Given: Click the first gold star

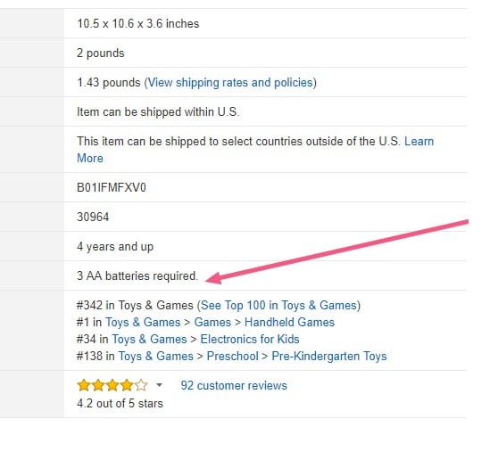Looking at the screenshot, I should point(84,385).
